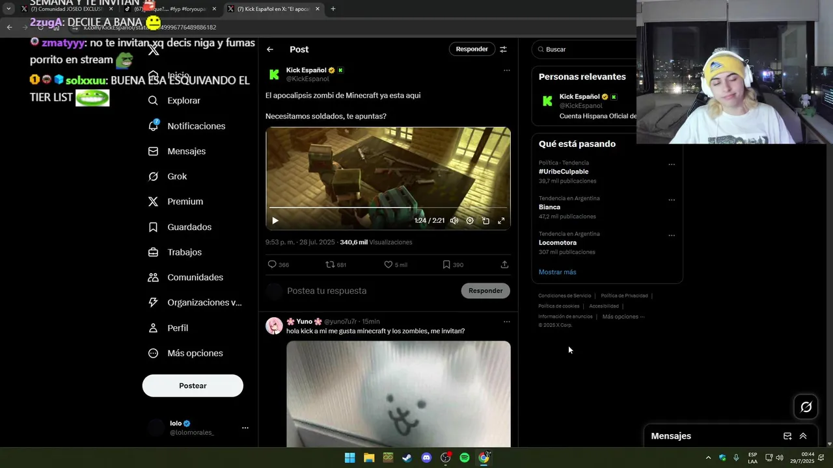Viewport: 833px width, 468px height.
Task: Open the Explorar search page
Action: (x=174, y=101)
